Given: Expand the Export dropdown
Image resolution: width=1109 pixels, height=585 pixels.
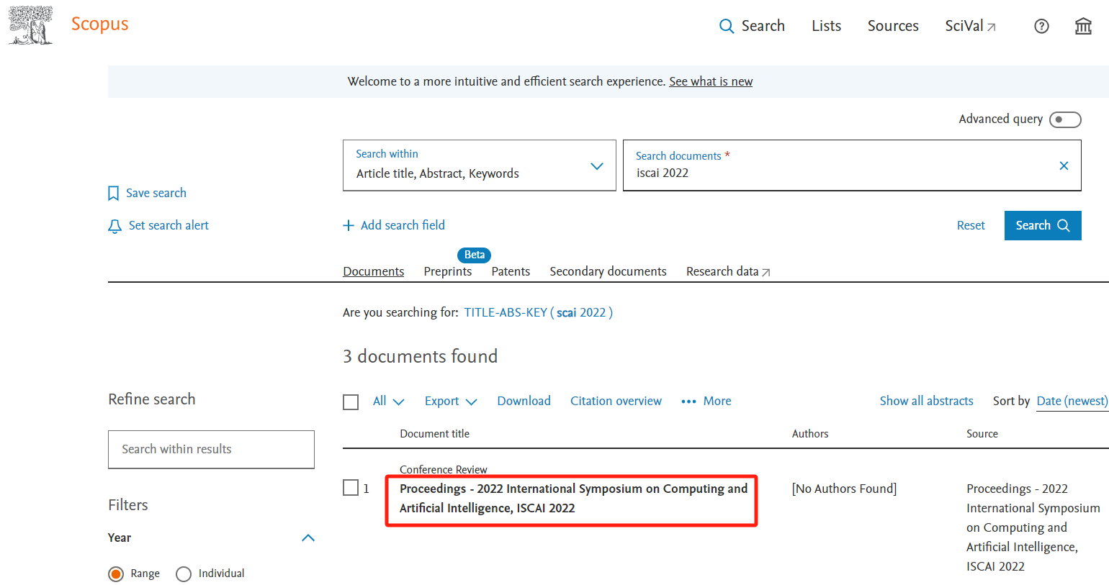Looking at the screenshot, I should pyautogui.click(x=451, y=401).
